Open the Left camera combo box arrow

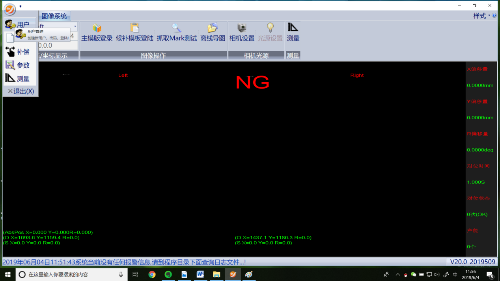(x=75, y=26)
